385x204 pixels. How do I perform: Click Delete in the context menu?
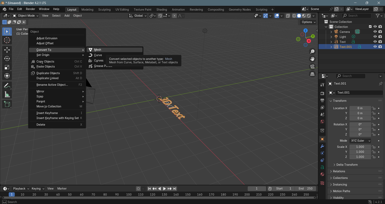click(57, 124)
